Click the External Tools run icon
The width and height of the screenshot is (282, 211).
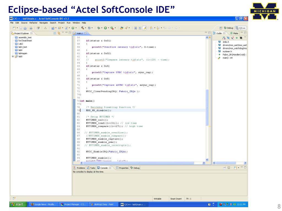point(112,28)
